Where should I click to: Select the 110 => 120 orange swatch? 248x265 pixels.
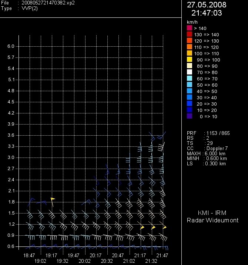pyautogui.click(x=190, y=47)
